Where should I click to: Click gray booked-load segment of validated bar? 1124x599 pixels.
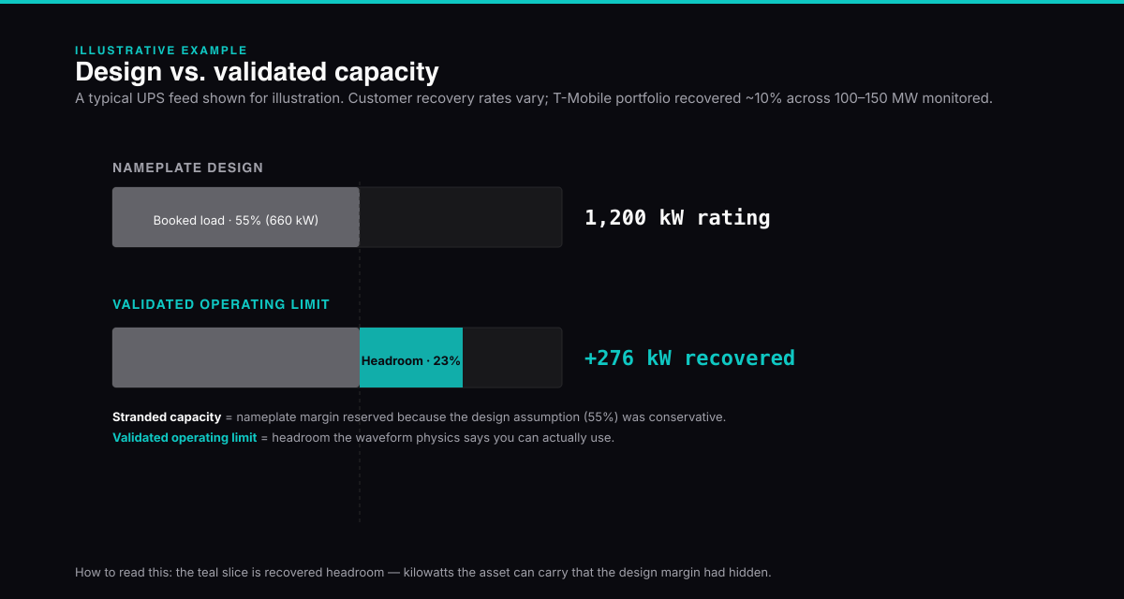click(236, 358)
